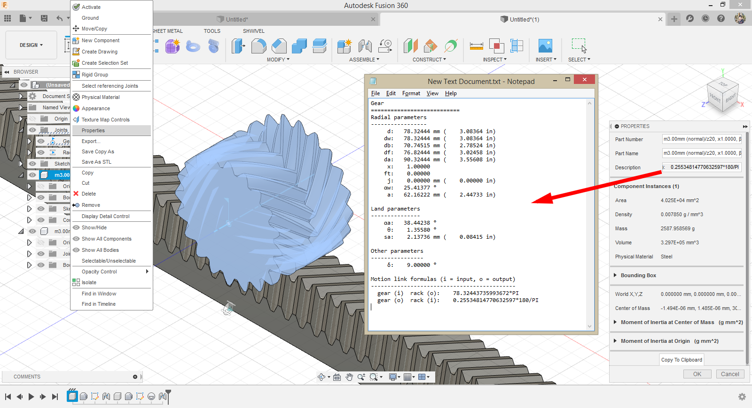Viewport: 752px width, 408px height.
Task: Choose Properties from the context menu
Action: pyautogui.click(x=111, y=130)
